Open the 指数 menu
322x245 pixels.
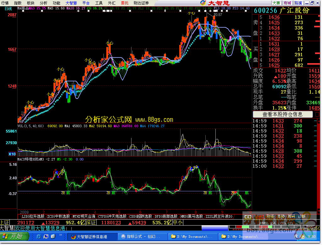tap(18, 3)
